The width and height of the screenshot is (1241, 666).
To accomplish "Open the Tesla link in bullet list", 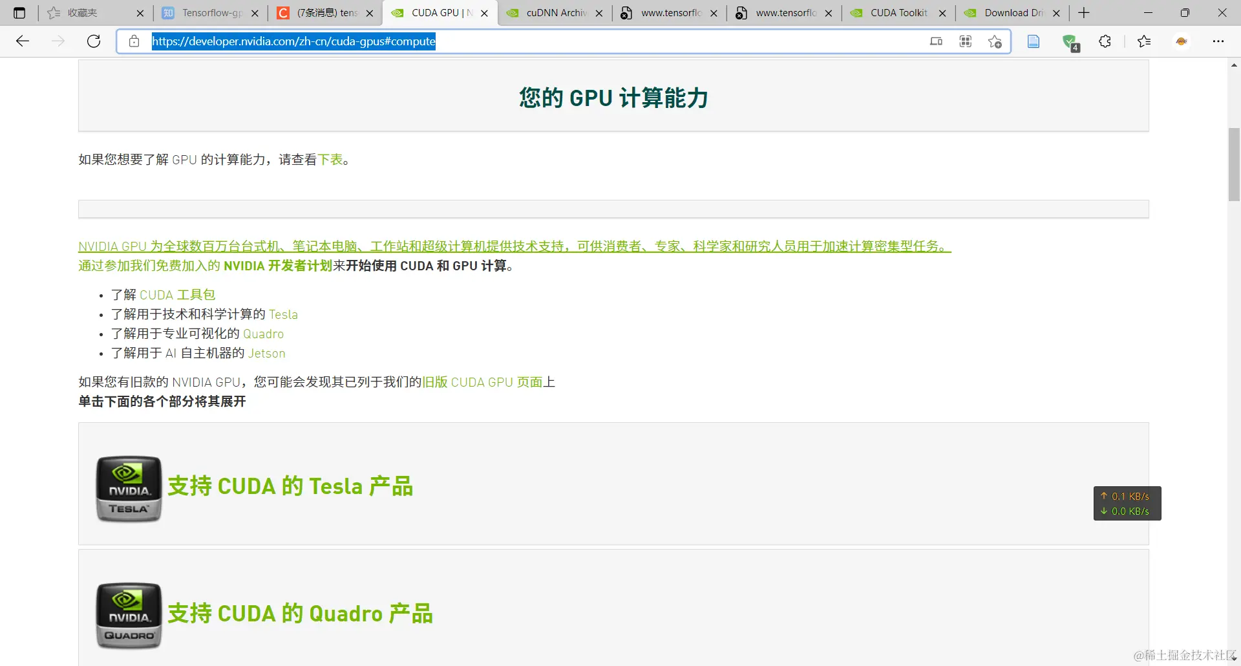I will (283, 314).
